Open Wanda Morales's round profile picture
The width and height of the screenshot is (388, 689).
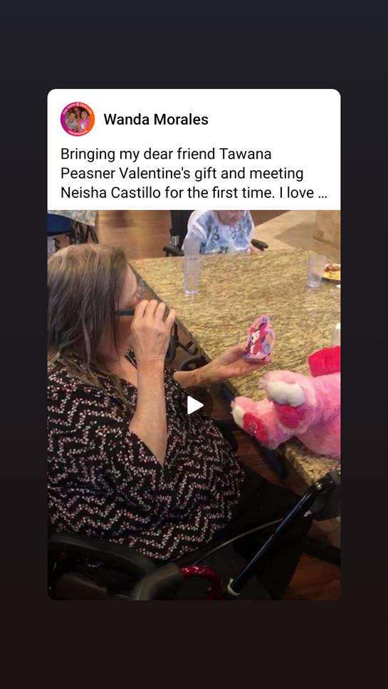[x=78, y=119]
